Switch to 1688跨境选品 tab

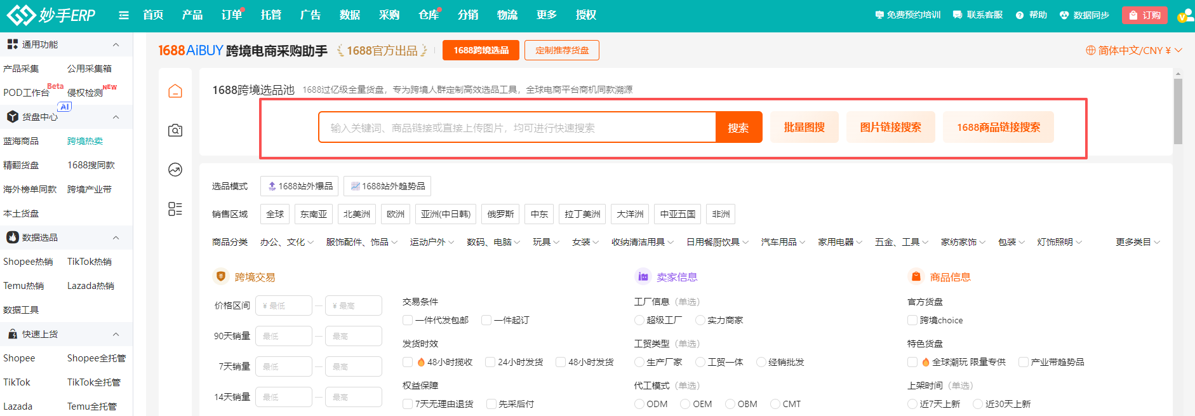click(x=481, y=50)
